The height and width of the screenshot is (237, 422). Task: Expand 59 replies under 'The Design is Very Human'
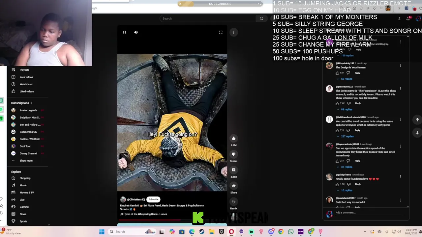click(345, 79)
